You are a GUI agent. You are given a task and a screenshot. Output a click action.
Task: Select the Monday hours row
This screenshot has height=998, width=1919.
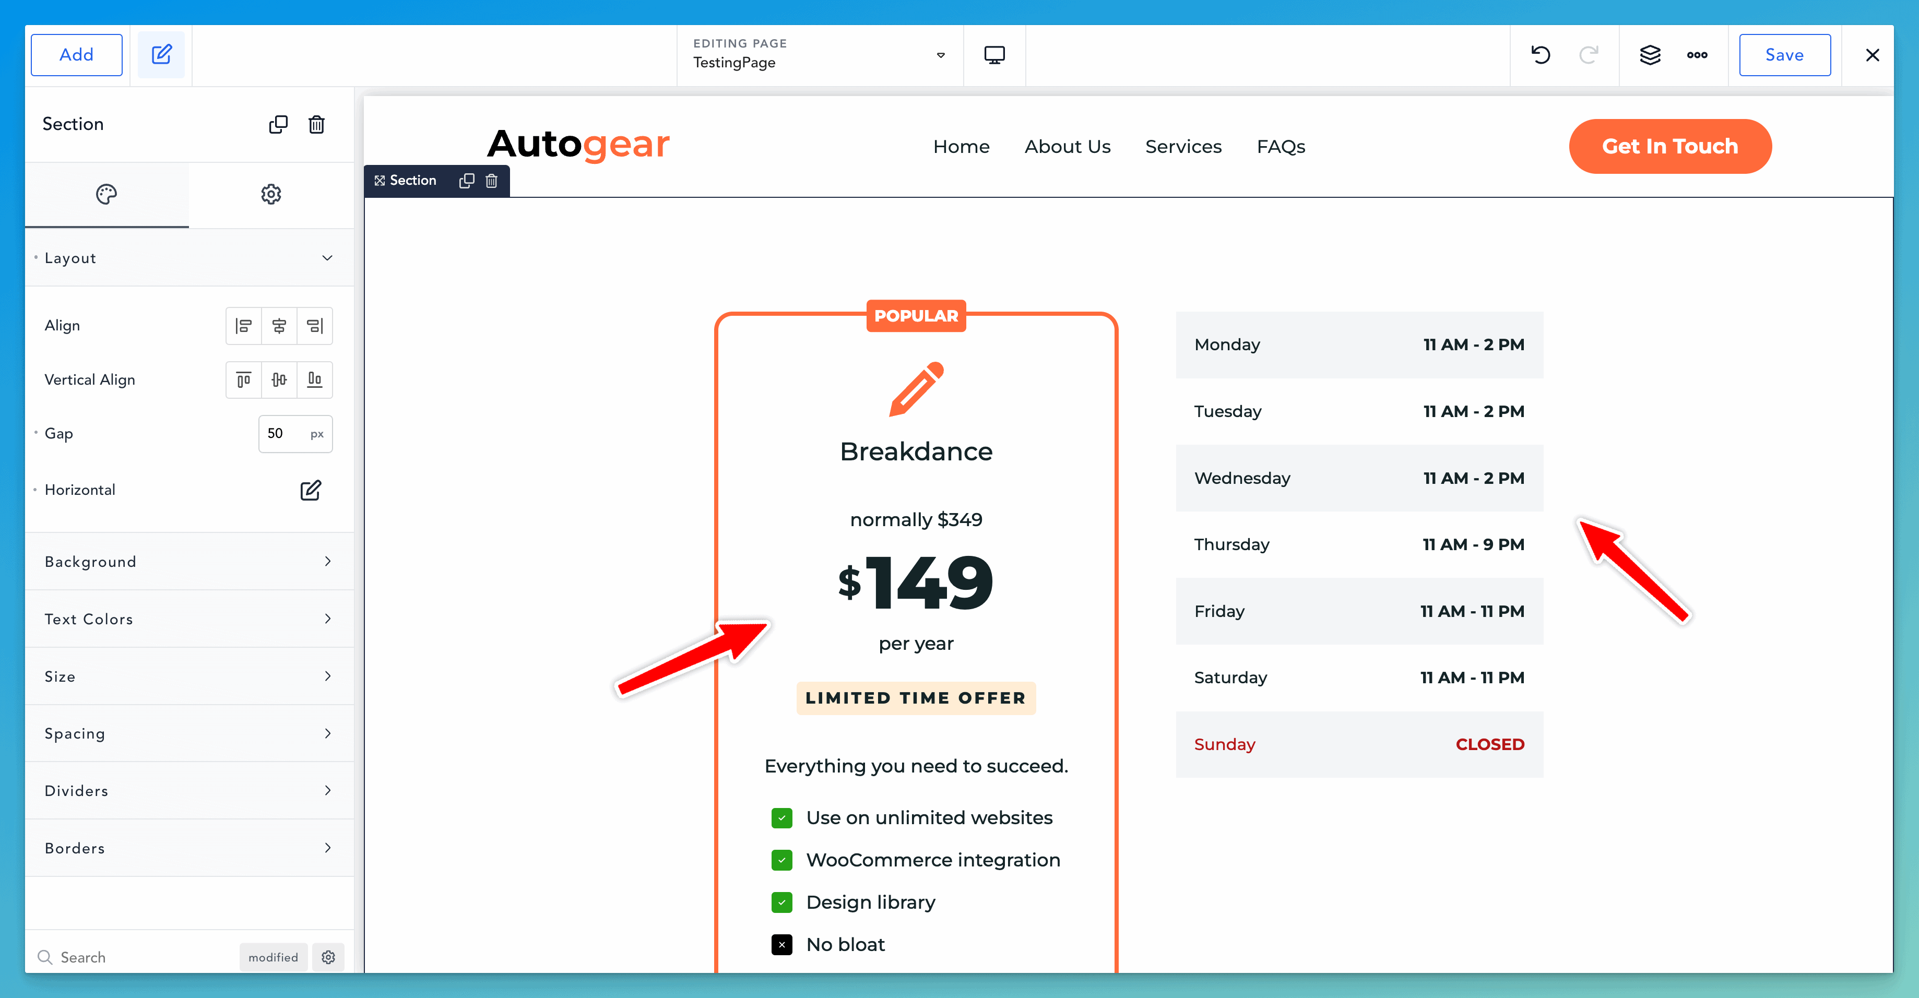point(1359,345)
